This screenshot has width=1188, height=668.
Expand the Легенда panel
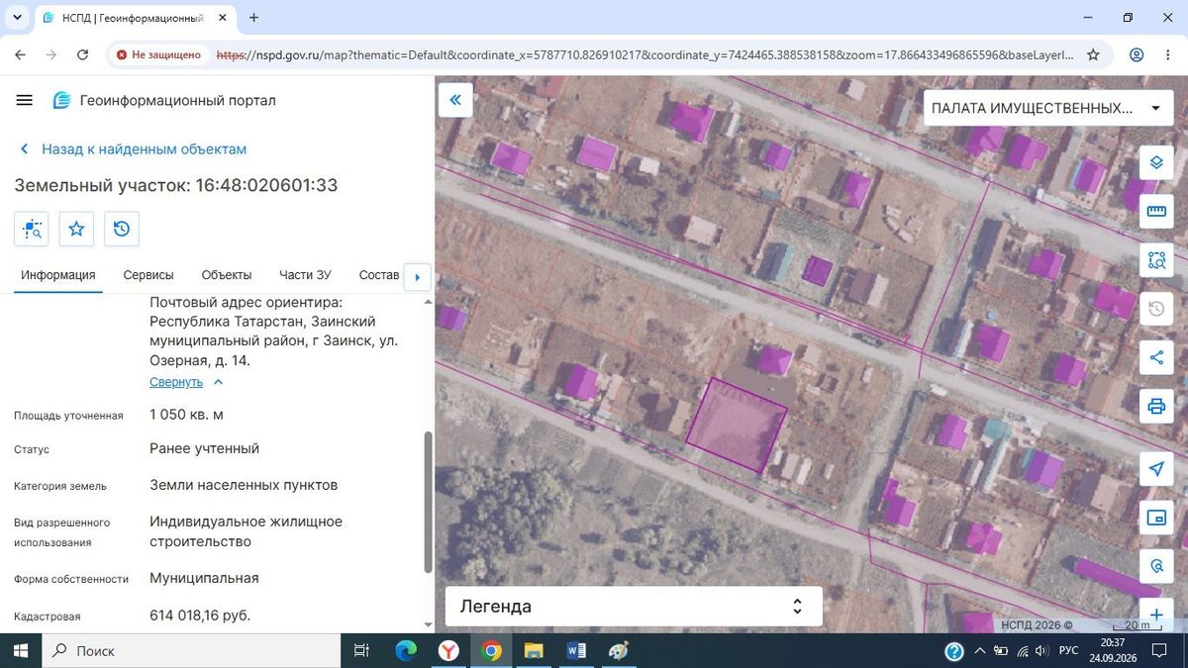point(634,607)
